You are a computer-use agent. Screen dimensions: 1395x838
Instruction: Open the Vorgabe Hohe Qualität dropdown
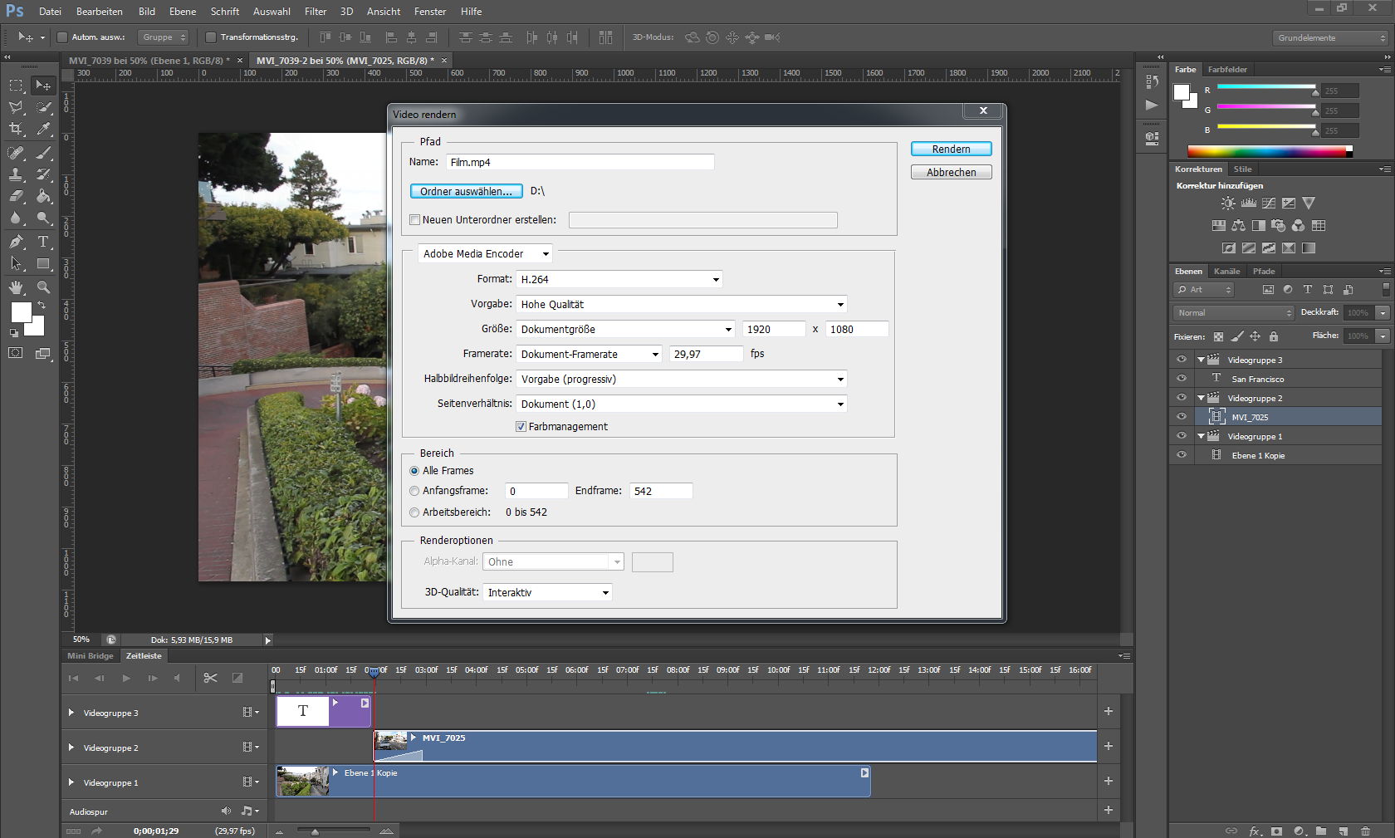coord(682,305)
